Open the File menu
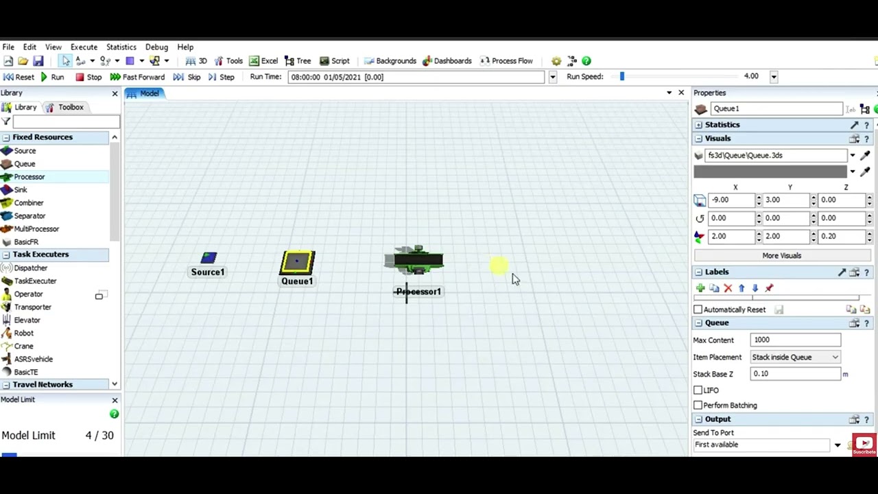Viewport: 878px width, 494px height. [x=8, y=47]
